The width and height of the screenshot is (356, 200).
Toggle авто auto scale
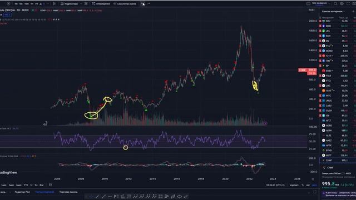click(314, 185)
